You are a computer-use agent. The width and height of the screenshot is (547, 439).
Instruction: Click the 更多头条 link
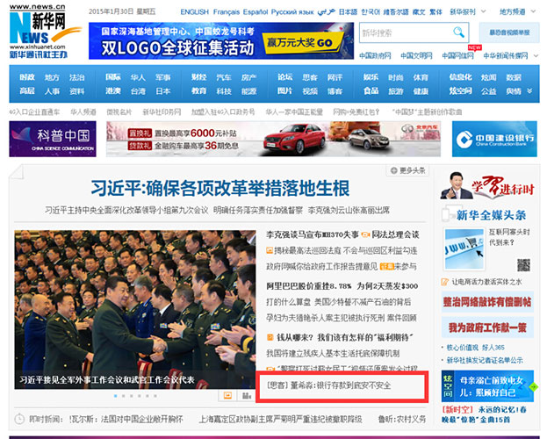click(413, 170)
